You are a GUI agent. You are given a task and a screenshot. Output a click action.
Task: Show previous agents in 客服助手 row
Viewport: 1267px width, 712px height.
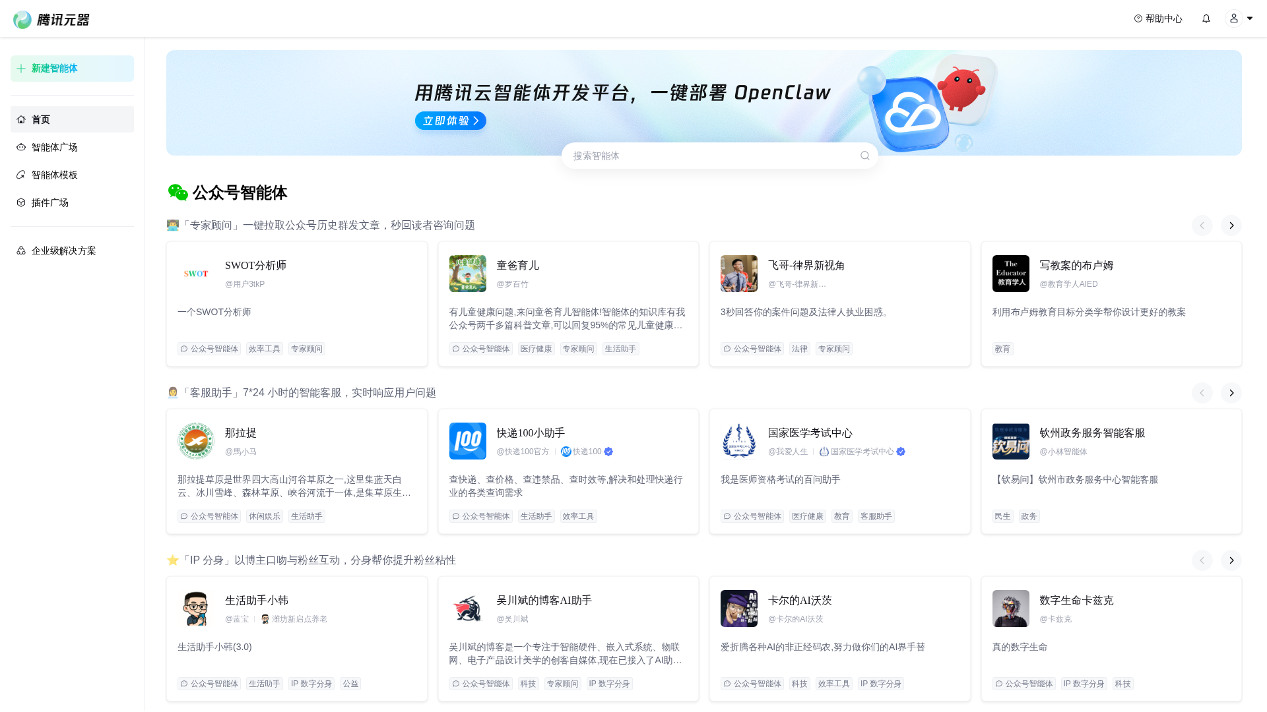point(1202,393)
